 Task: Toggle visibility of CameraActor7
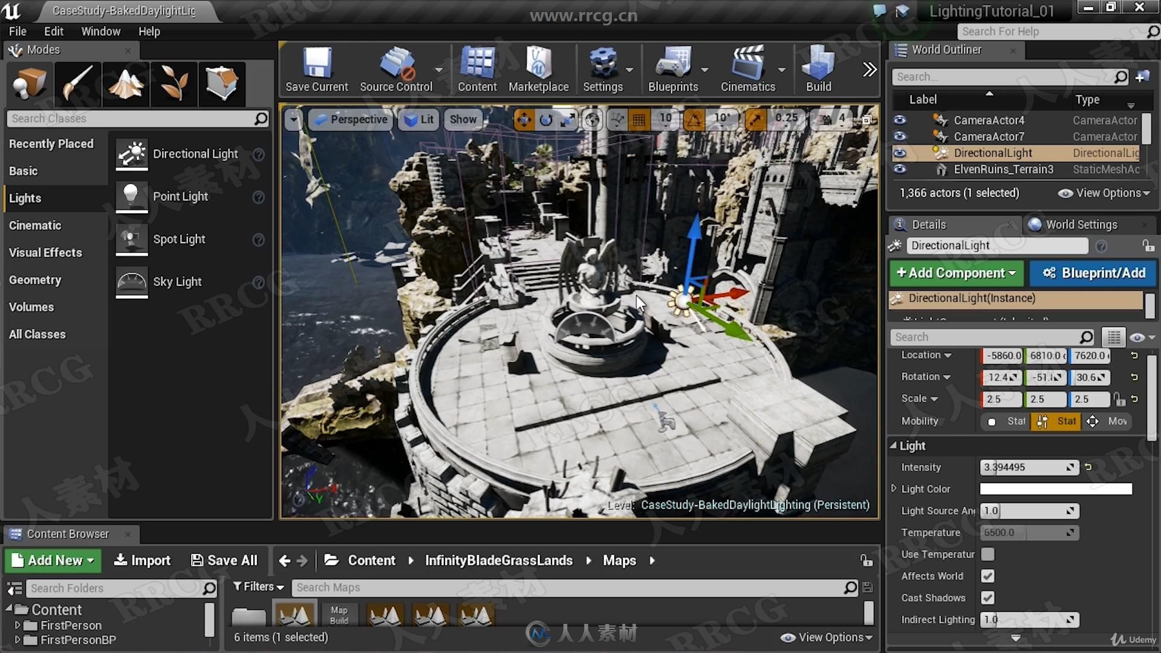pyautogui.click(x=900, y=136)
